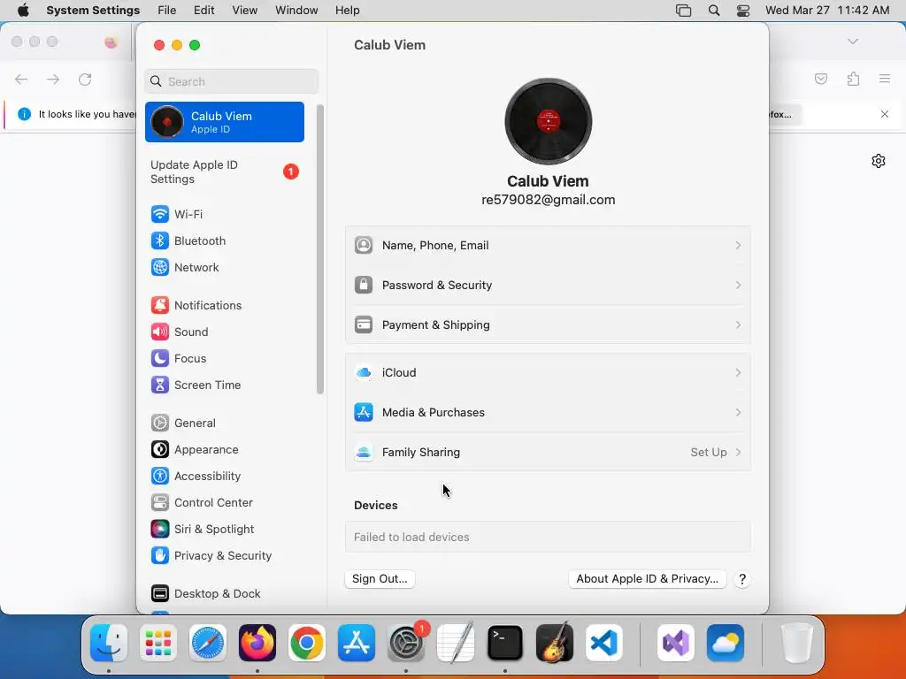
Task: Click System Settings icon in the Dock
Action: pyautogui.click(x=406, y=643)
